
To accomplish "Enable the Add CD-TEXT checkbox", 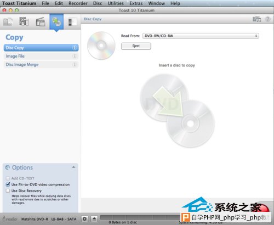I will (x=8, y=178).
